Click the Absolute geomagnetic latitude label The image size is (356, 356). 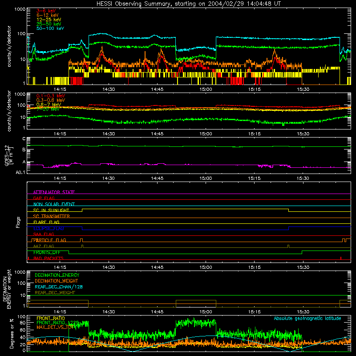pyautogui.click(x=307, y=318)
